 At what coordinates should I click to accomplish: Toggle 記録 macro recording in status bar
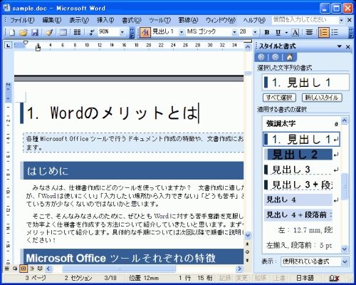(x=224, y=278)
